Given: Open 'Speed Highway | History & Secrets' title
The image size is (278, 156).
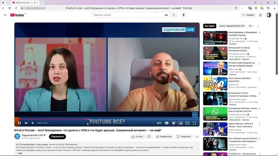Looking at the screenshot, I should (241, 125).
